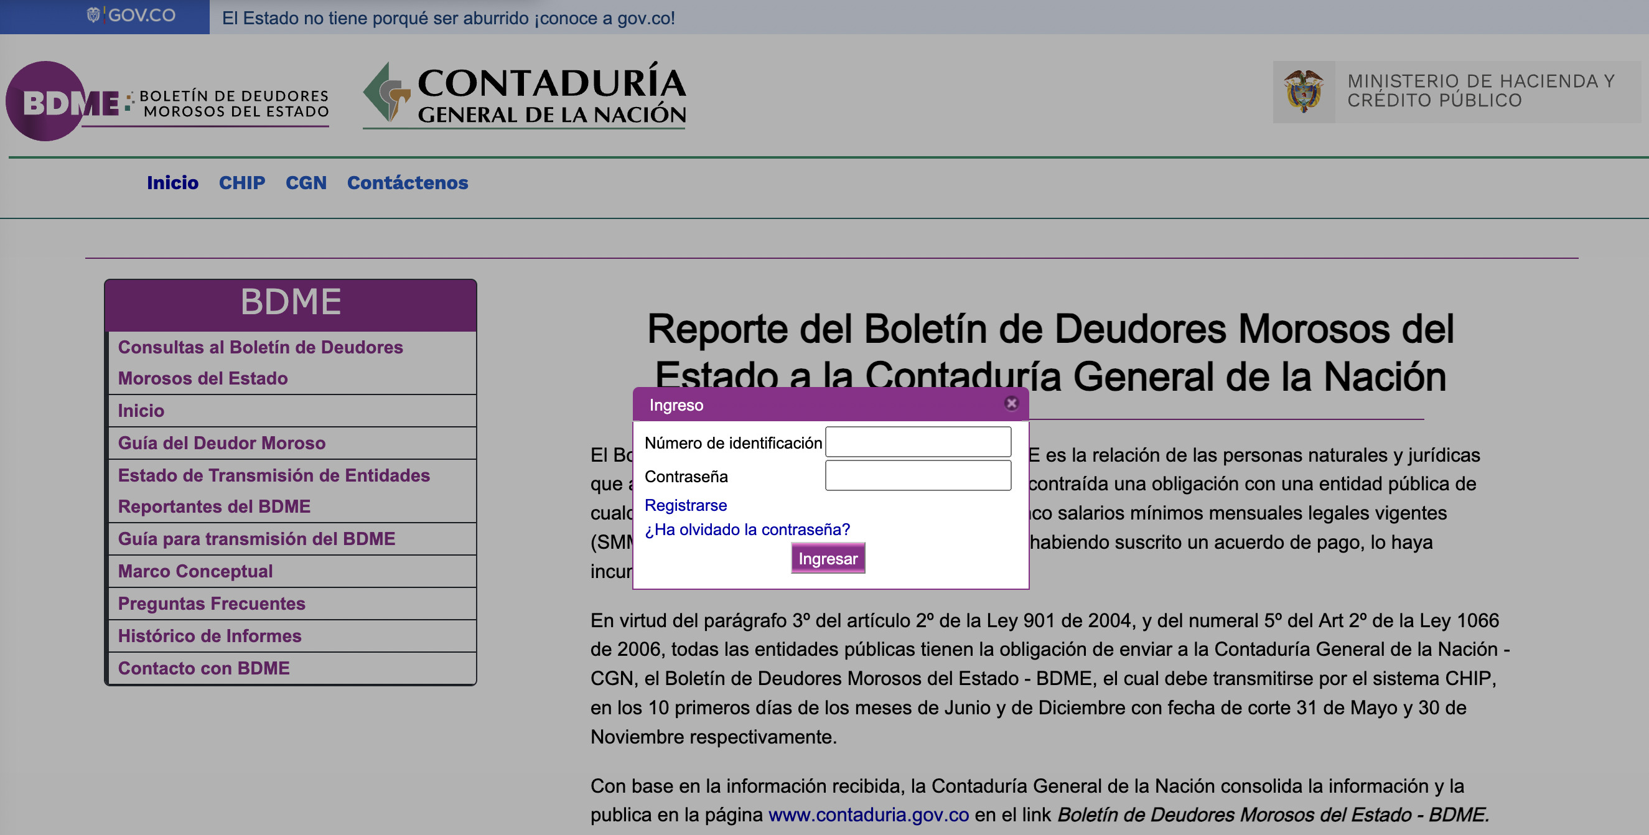This screenshot has width=1649, height=835.
Task: Click the GOV.CO logo in top bar
Action: pos(131,16)
